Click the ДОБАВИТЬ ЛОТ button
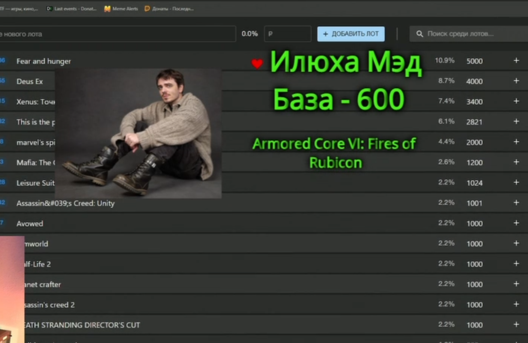The width and height of the screenshot is (528, 343). (x=351, y=34)
